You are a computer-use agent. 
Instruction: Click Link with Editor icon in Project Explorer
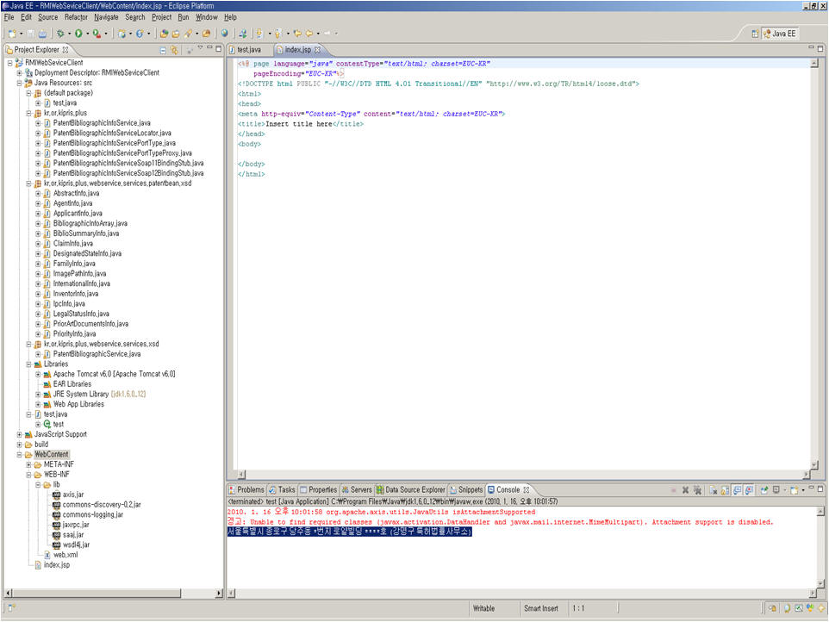(174, 50)
